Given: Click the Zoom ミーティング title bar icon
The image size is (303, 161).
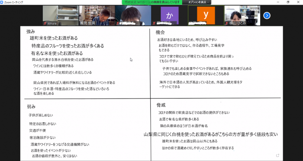Looking at the screenshot, I should [2, 2].
